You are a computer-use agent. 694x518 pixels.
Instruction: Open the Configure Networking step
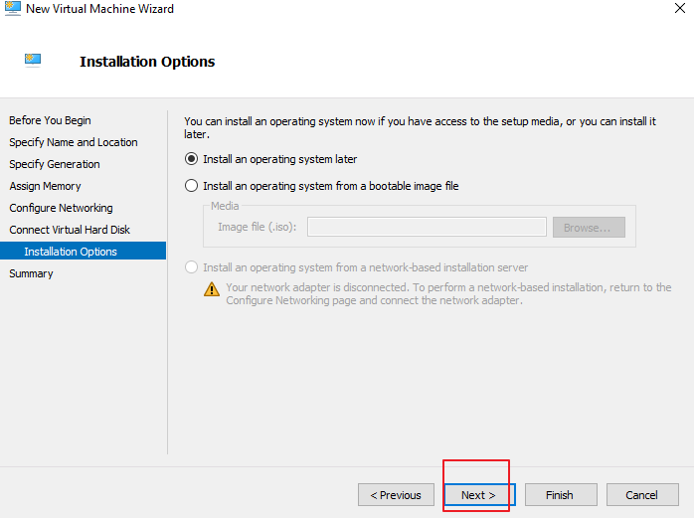(61, 208)
